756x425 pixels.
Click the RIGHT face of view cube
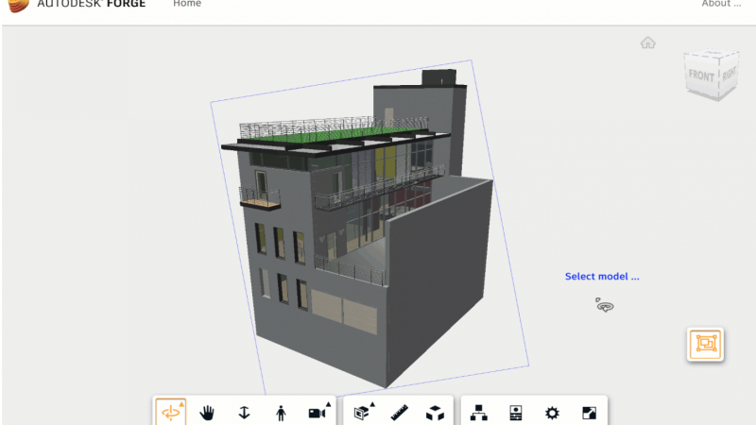(x=729, y=74)
